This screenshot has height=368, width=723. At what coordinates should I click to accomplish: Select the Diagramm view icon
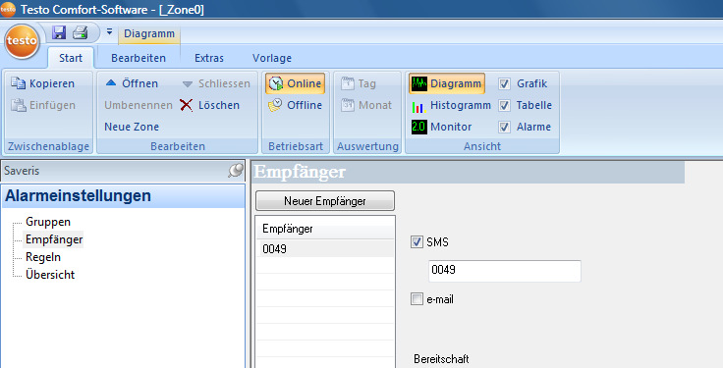click(x=419, y=83)
